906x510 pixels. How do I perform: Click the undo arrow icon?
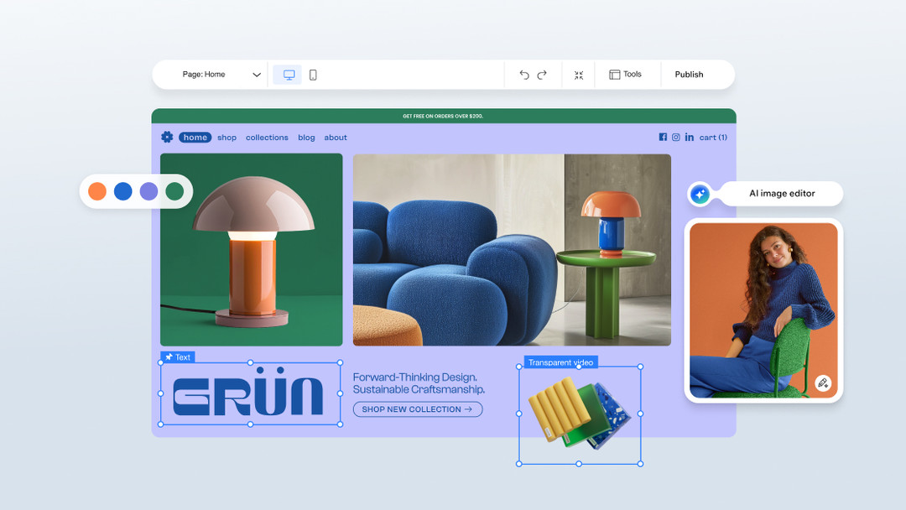[x=524, y=75]
